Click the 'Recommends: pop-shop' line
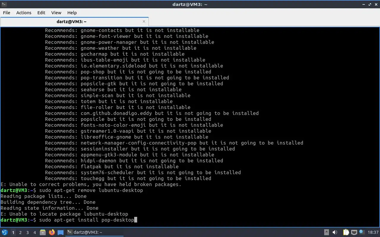This screenshot has width=380, height=237. point(128,72)
